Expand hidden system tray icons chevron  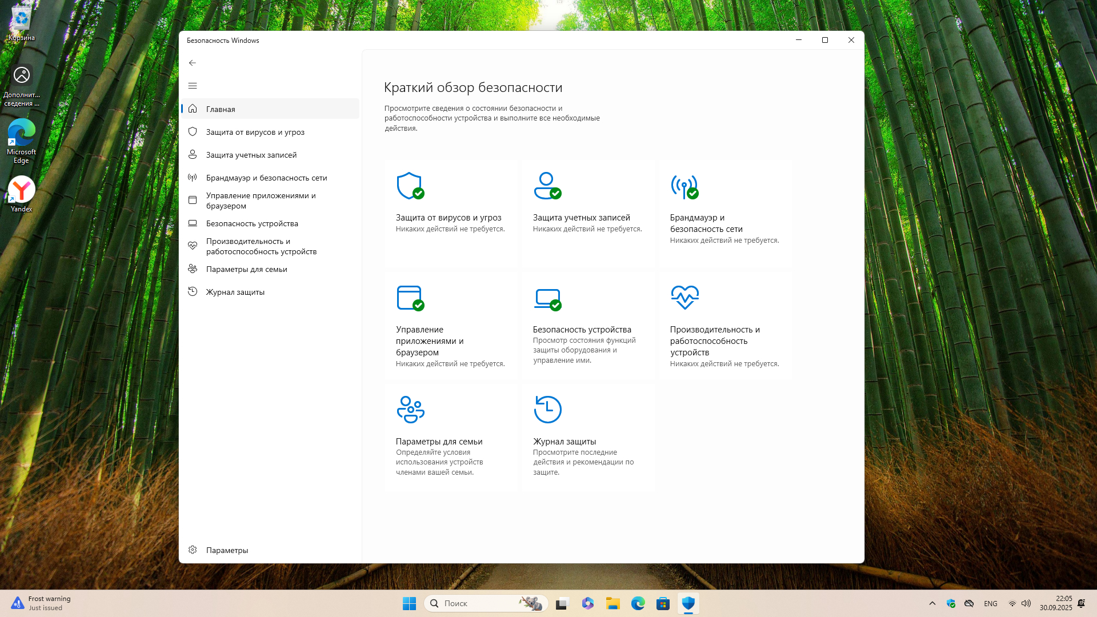pyautogui.click(x=932, y=603)
